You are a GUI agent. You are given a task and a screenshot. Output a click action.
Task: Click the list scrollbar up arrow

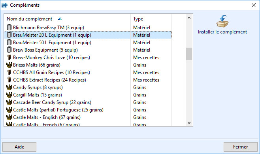coord(189,18)
